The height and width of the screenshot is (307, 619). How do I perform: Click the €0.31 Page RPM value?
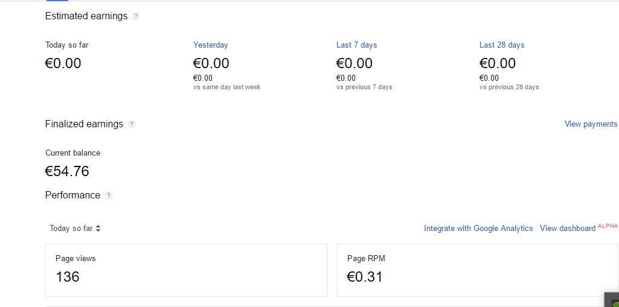365,277
